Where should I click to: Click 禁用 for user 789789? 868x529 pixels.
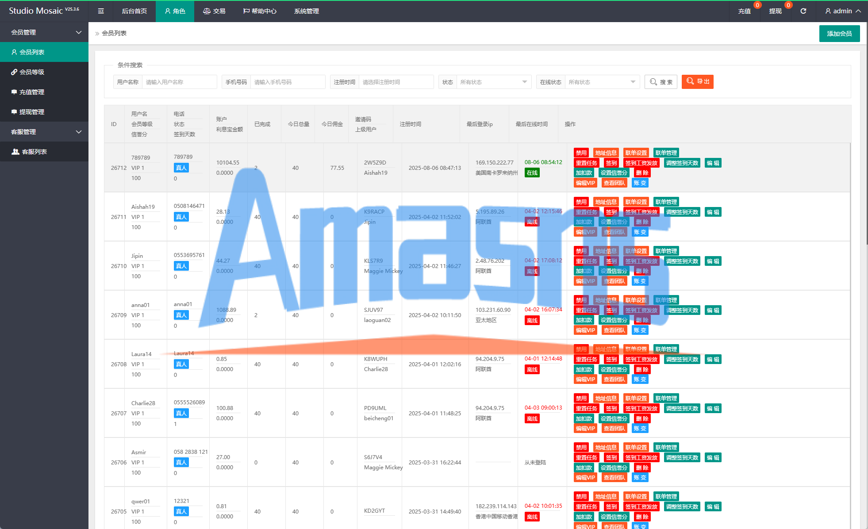pos(581,153)
